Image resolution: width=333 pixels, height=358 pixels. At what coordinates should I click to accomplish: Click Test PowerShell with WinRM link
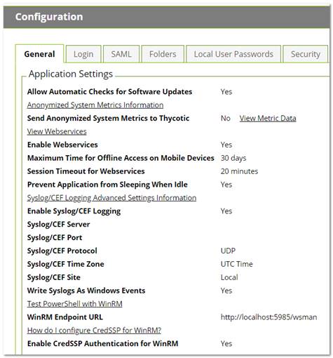(x=75, y=304)
